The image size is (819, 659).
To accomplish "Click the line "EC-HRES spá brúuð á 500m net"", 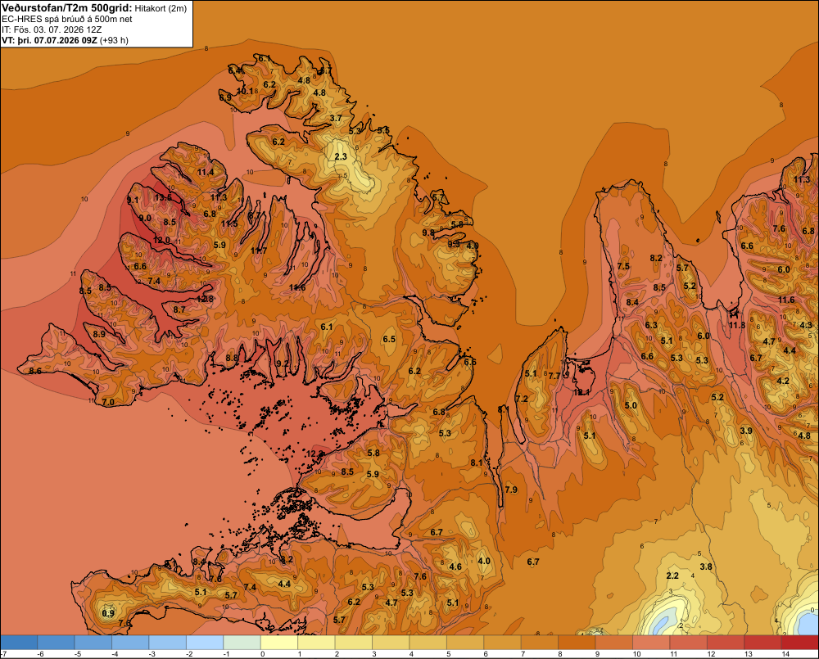I will click(x=67, y=19).
